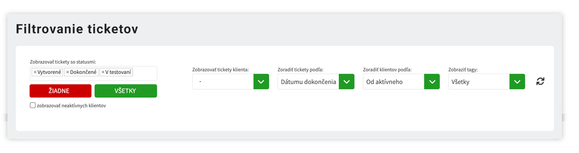Click the refresh filters icon
This screenshot has width=579, height=153.
click(x=540, y=81)
